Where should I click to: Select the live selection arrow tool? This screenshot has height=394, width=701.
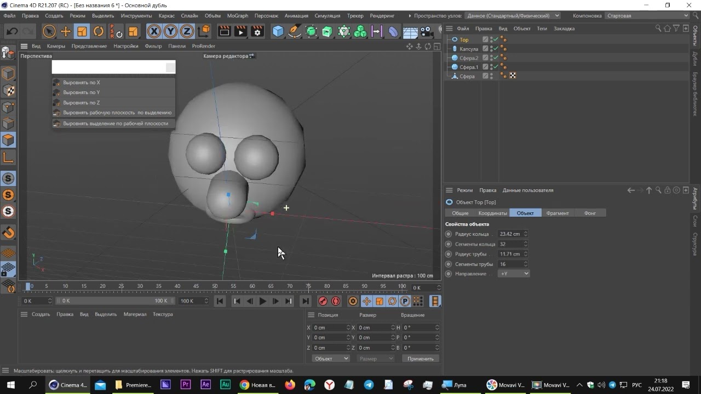click(49, 32)
